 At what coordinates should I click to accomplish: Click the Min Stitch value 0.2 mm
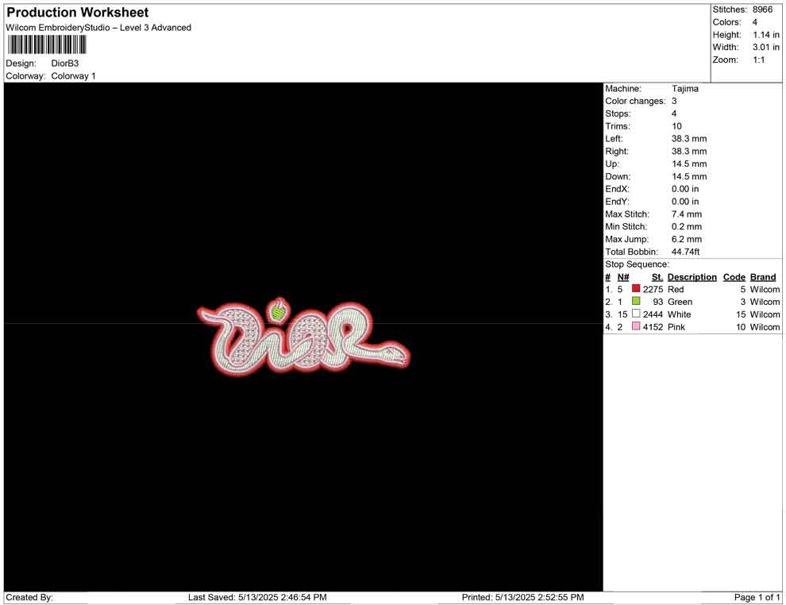tap(687, 226)
